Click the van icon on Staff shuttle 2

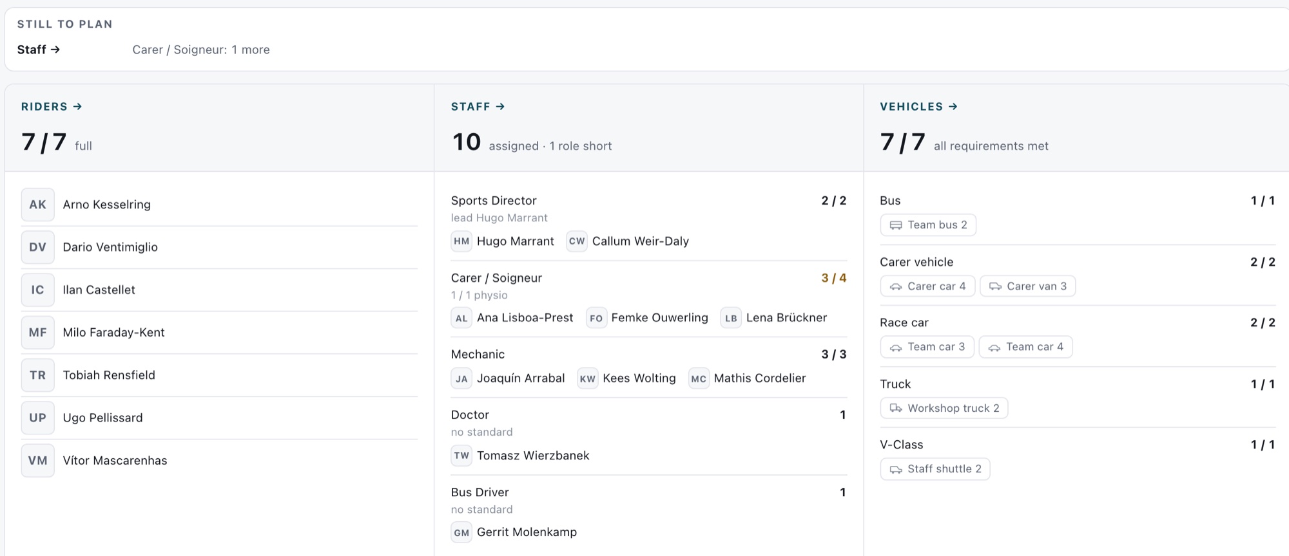tap(896, 469)
